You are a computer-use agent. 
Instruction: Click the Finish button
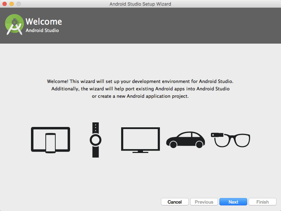point(263,202)
